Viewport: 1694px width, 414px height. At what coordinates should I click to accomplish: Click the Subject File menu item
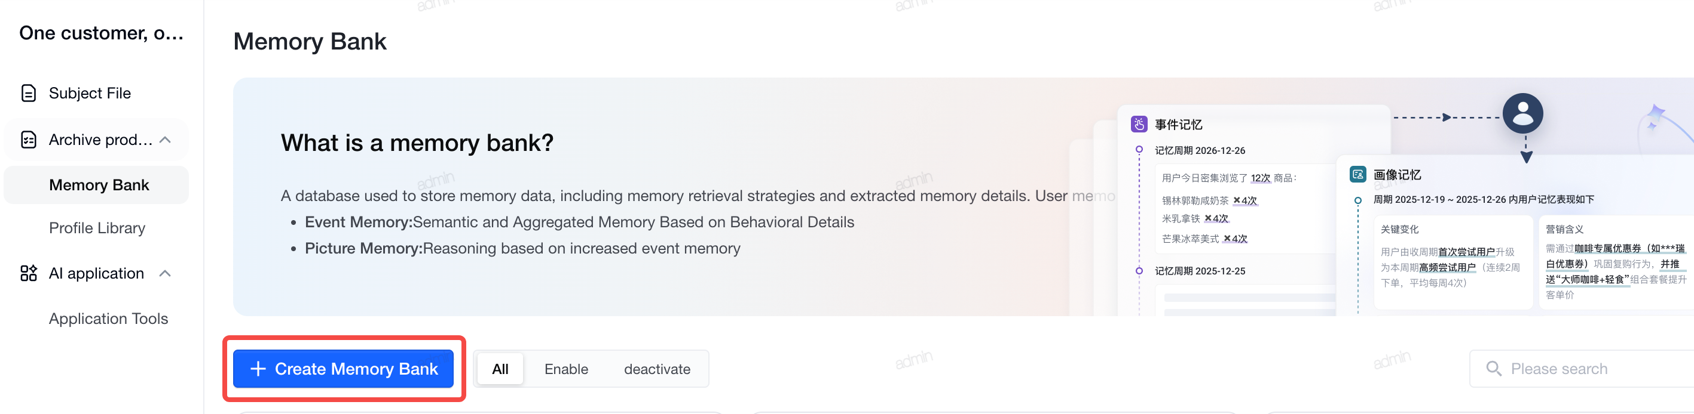[97, 93]
